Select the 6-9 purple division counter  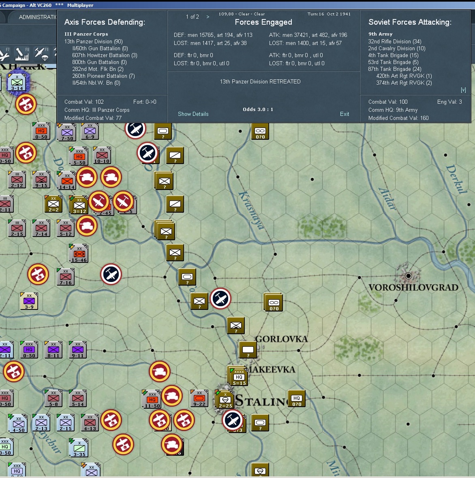pos(90,131)
